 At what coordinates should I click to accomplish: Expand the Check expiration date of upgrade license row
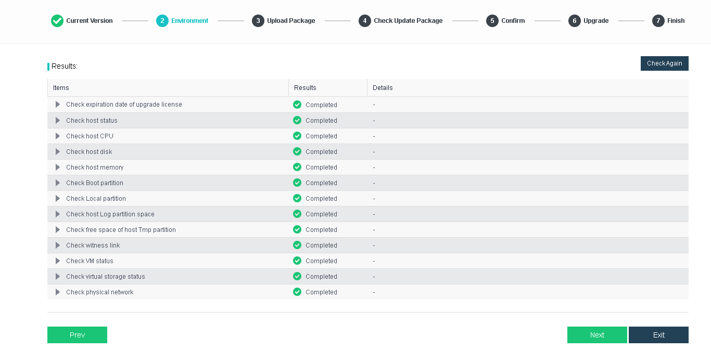[58, 105]
